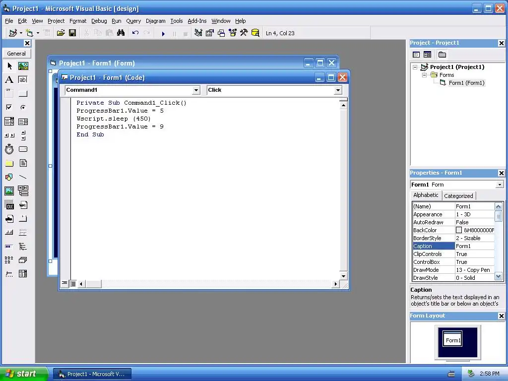Click the Windows Start button

(x=24, y=374)
